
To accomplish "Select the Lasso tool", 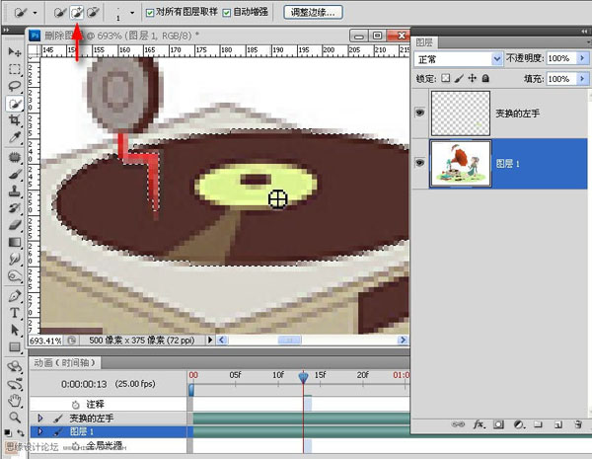I will point(15,87).
